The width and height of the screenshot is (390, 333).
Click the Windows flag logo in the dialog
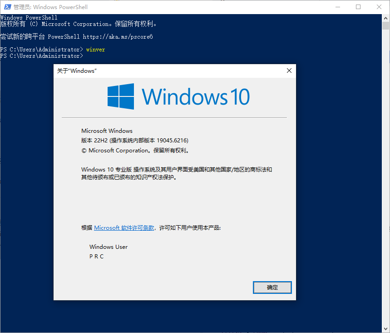[120, 96]
